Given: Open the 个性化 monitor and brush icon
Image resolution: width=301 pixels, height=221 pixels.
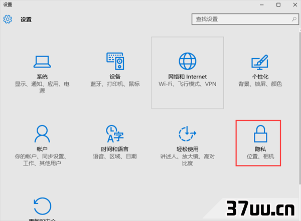Looking at the screenshot, I should point(260,62).
